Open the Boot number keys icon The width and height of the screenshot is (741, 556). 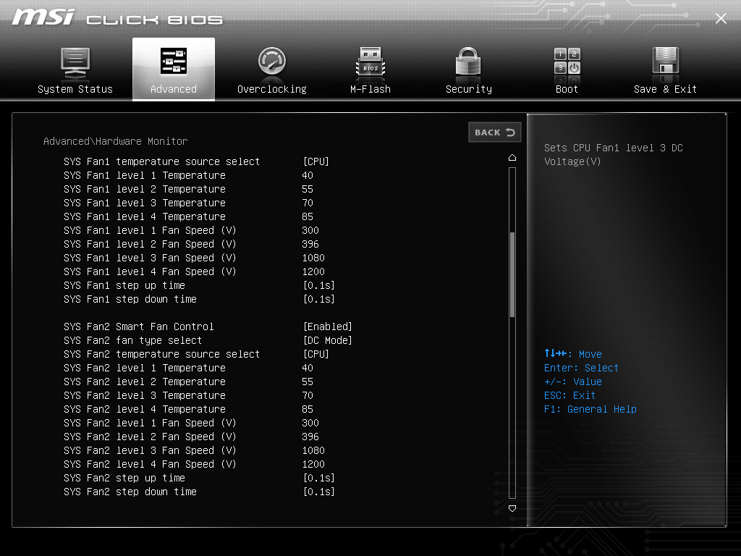point(567,61)
